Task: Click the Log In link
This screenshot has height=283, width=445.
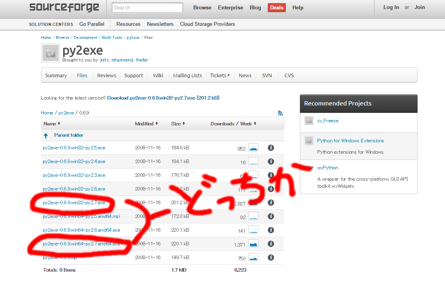Action: 391,7
